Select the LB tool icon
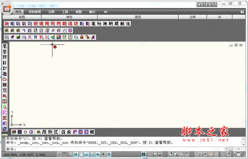248x159 pixels. tap(70, 24)
